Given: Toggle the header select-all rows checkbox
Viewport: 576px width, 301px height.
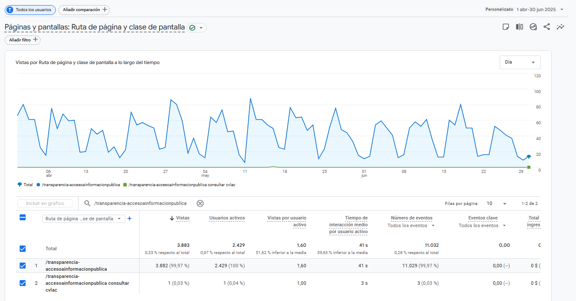Looking at the screenshot, I should tap(23, 217).
